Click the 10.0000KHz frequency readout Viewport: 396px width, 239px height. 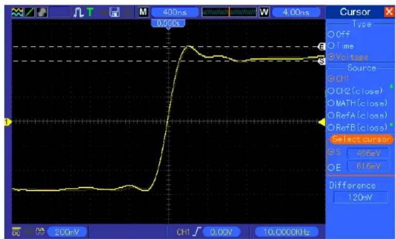[x=286, y=232]
